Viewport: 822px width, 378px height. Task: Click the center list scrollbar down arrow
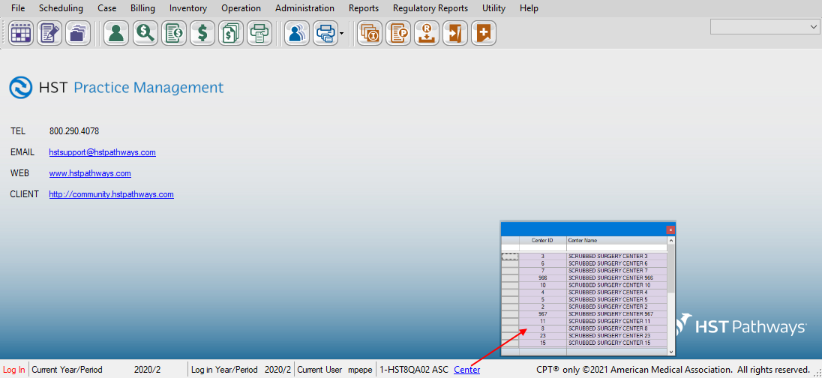pos(671,350)
